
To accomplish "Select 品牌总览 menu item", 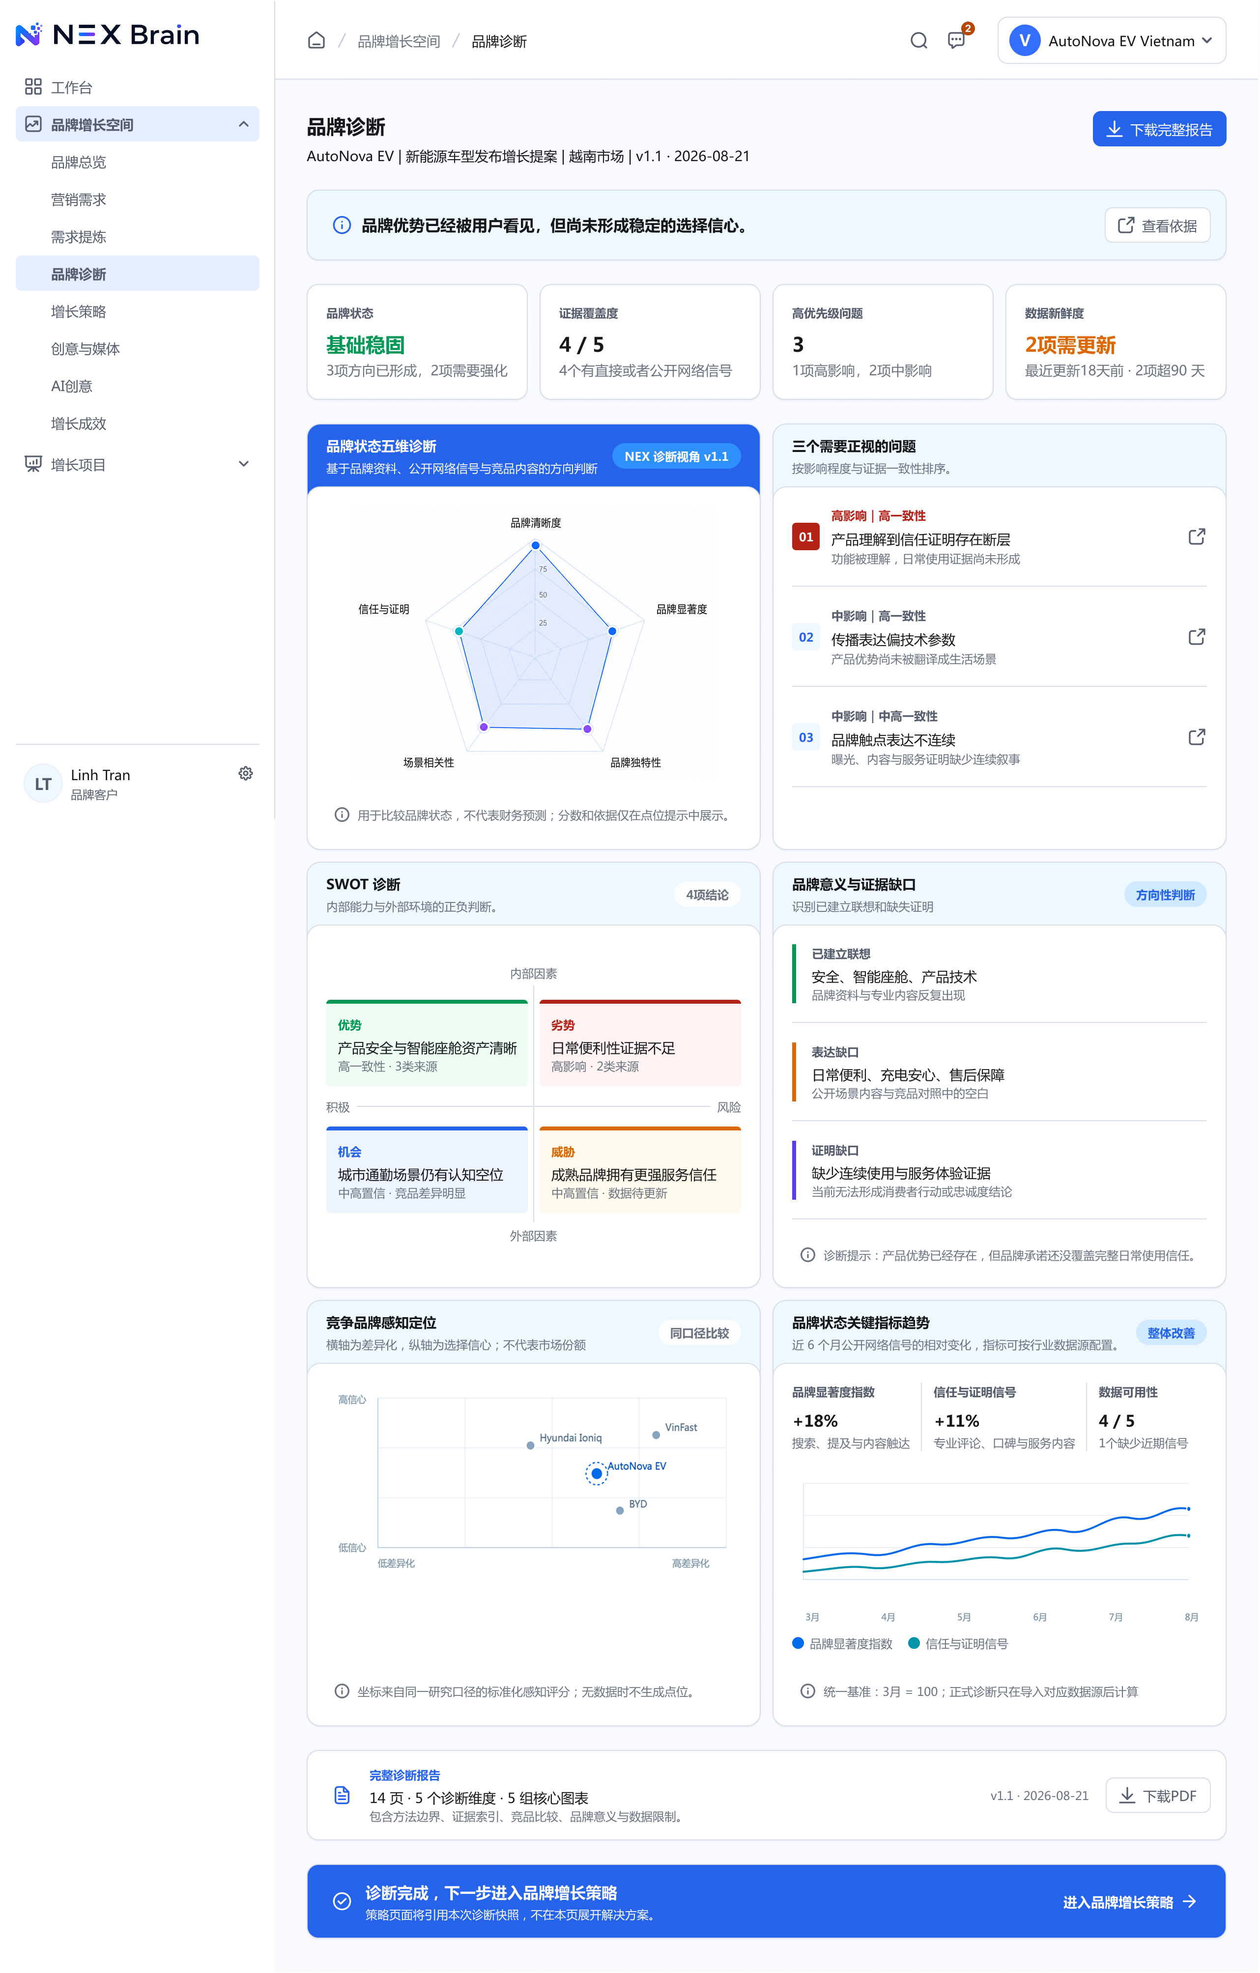I will pyautogui.click(x=138, y=162).
